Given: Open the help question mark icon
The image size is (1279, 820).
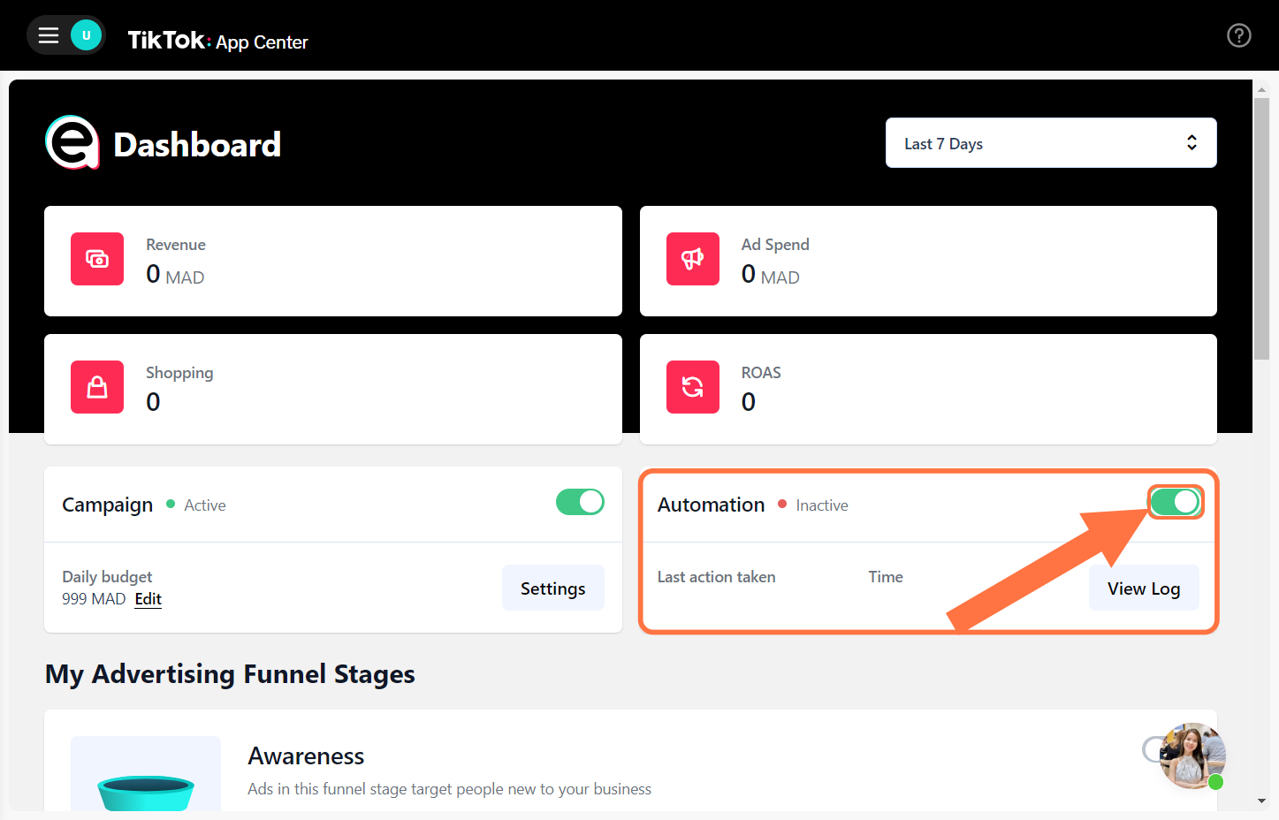Looking at the screenshot, I should 1238,35.
